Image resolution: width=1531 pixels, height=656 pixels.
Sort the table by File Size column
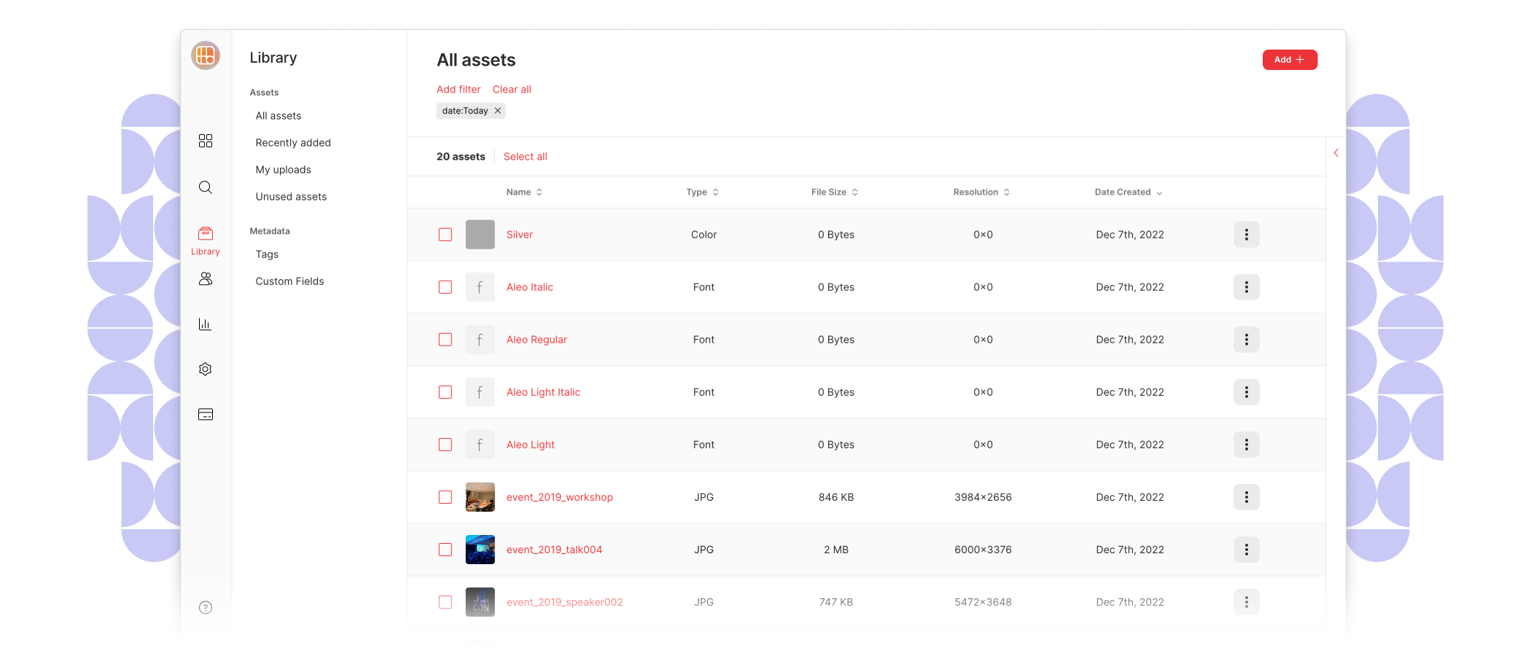[x=834, y=192]
